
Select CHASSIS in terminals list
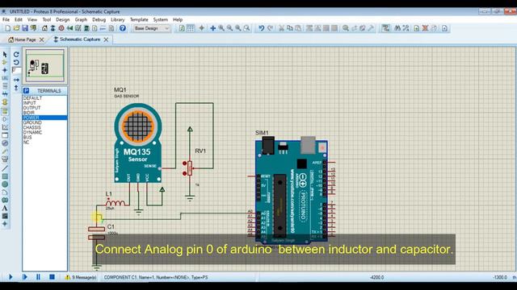pyautogui.click(x=45, y=127)
